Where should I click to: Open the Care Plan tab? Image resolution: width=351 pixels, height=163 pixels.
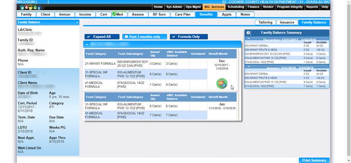coord(182,14)
